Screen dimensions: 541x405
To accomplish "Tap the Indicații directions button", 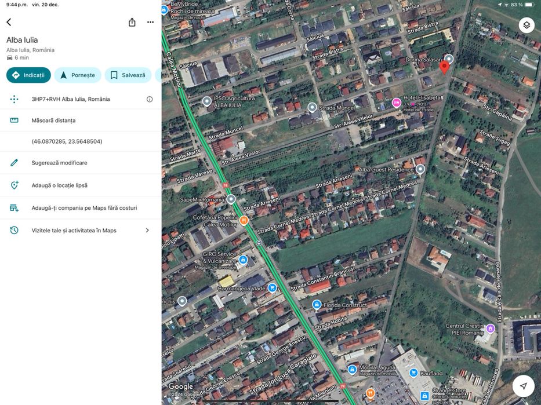I will pyautogui.click(x=28, y=75).
